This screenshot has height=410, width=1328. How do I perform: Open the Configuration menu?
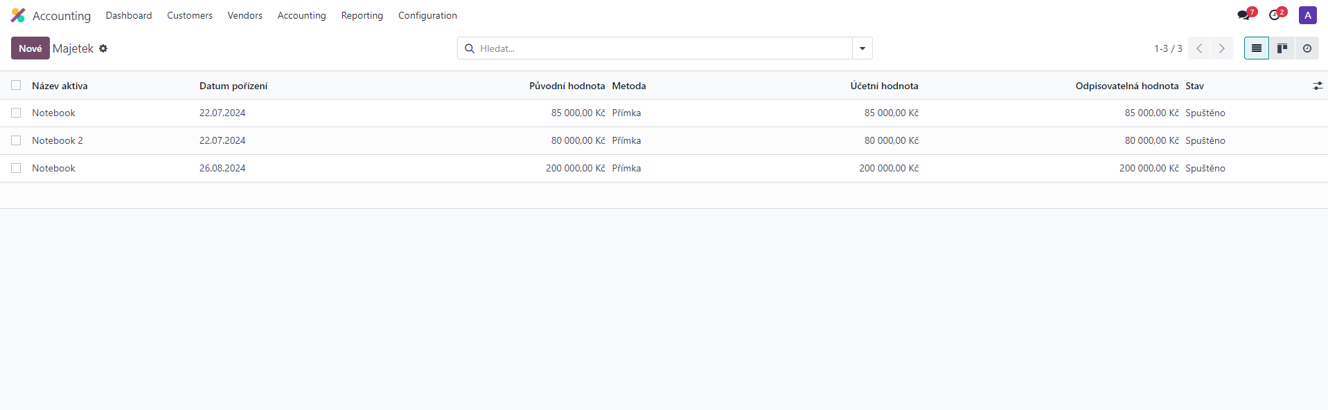click(x=427, y=15)
